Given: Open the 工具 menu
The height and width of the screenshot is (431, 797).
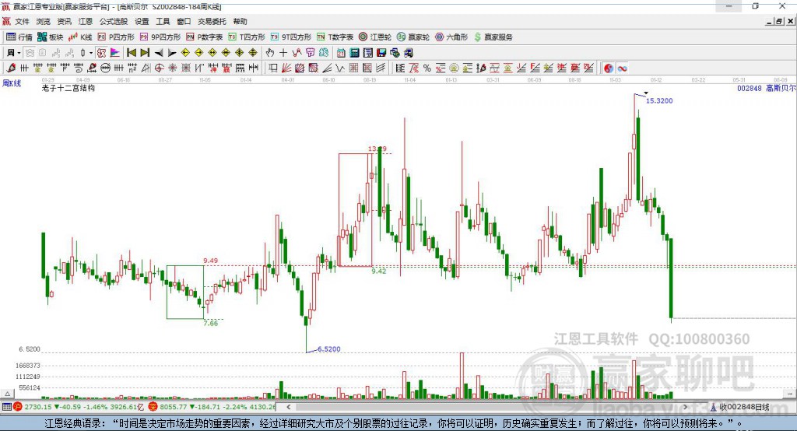Looking at the screenshot, I should pos(163,21).
